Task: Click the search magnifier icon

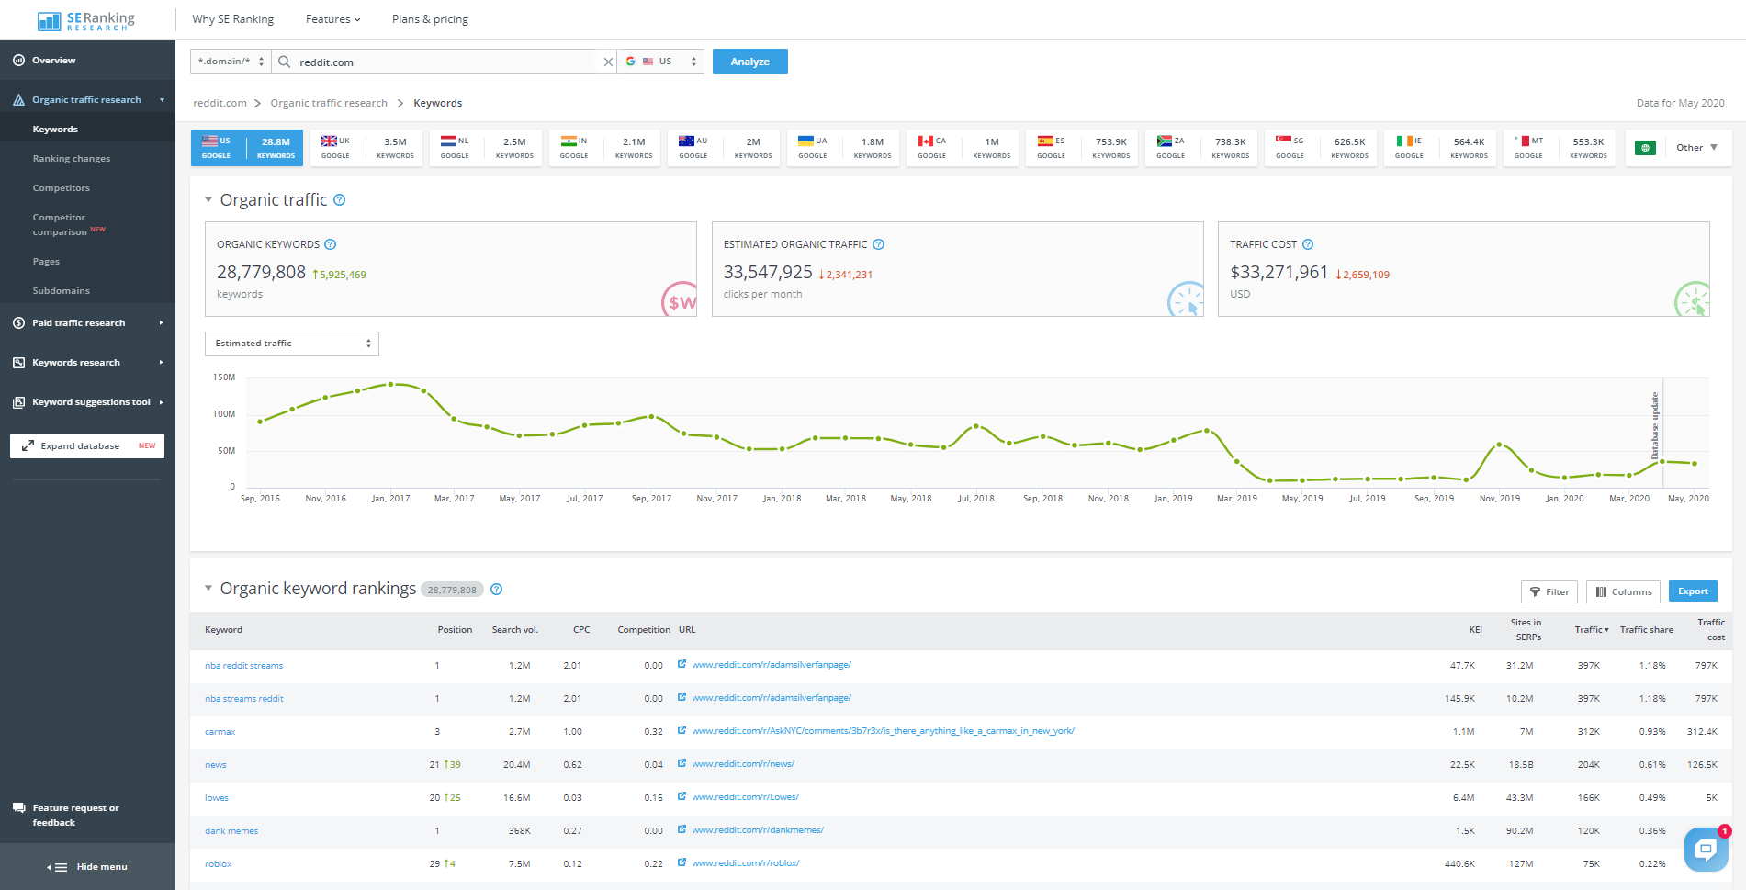Action: point(285,62)
